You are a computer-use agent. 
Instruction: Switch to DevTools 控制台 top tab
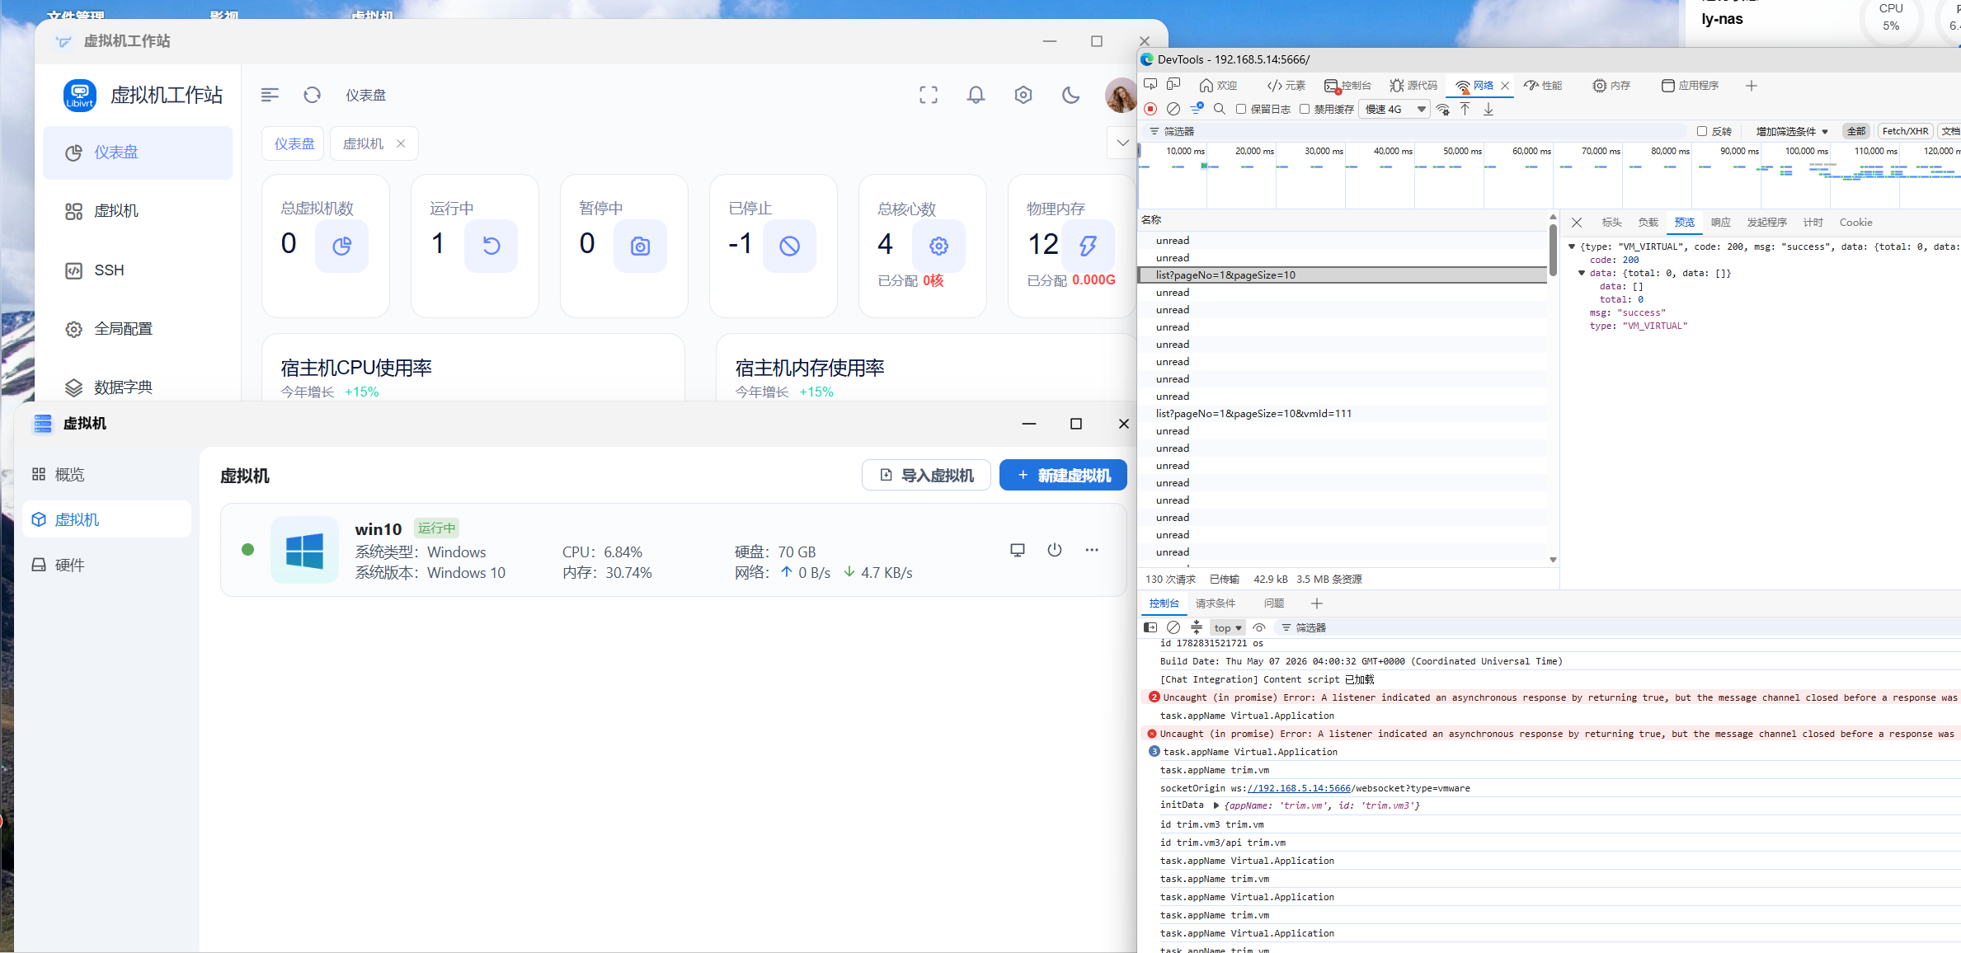(x=1347, y=86)
